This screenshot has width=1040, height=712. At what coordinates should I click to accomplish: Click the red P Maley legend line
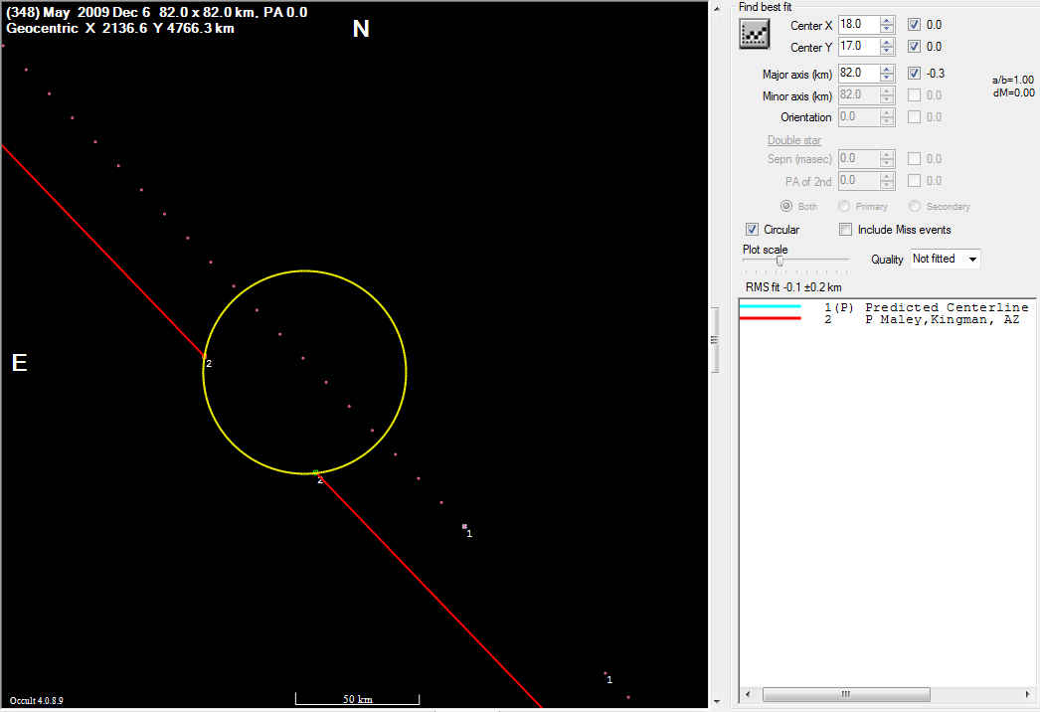[x=771, y=320]
